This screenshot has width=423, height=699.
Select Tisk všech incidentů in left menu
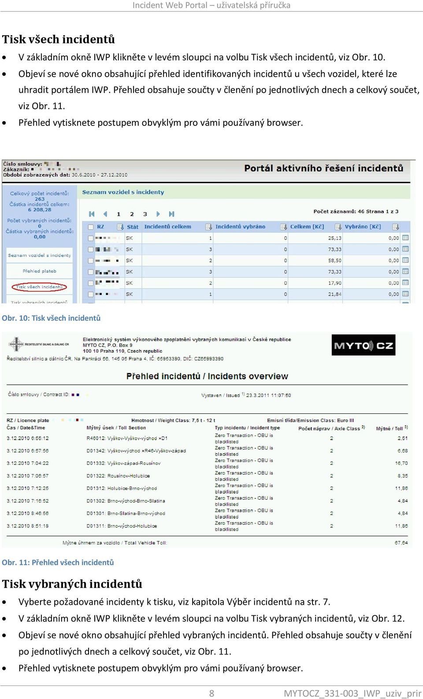point(39,287)
